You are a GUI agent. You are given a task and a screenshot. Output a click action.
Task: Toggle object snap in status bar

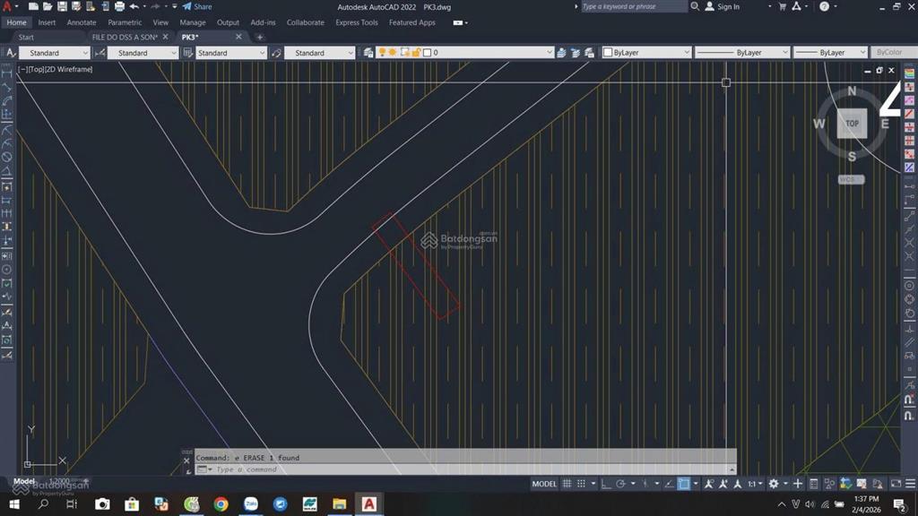[x=684, y=484]
